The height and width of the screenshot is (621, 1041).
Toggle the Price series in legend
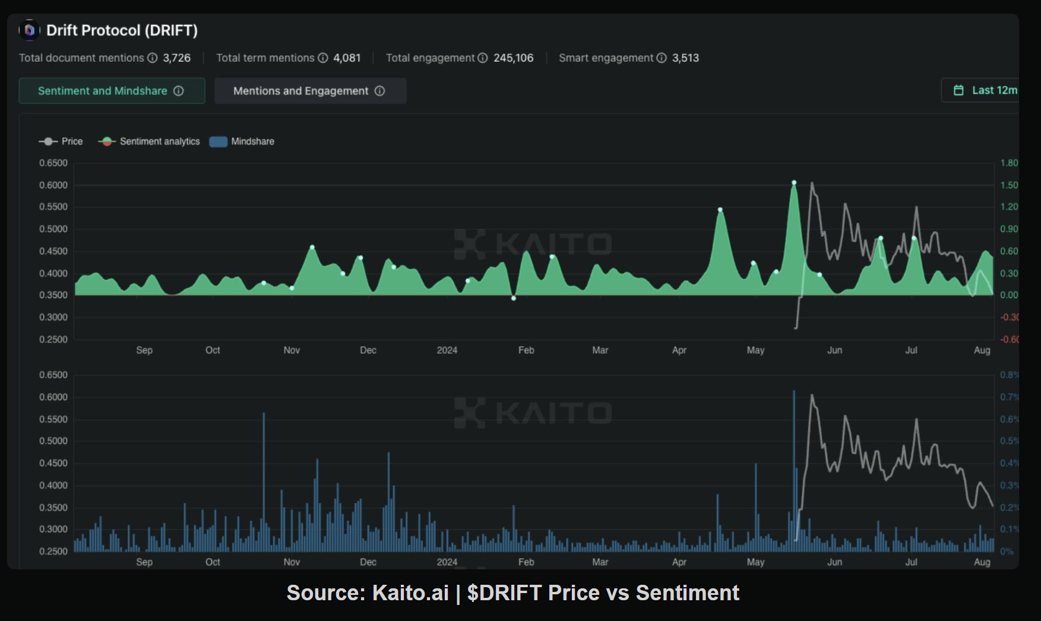tap(61, 141)
